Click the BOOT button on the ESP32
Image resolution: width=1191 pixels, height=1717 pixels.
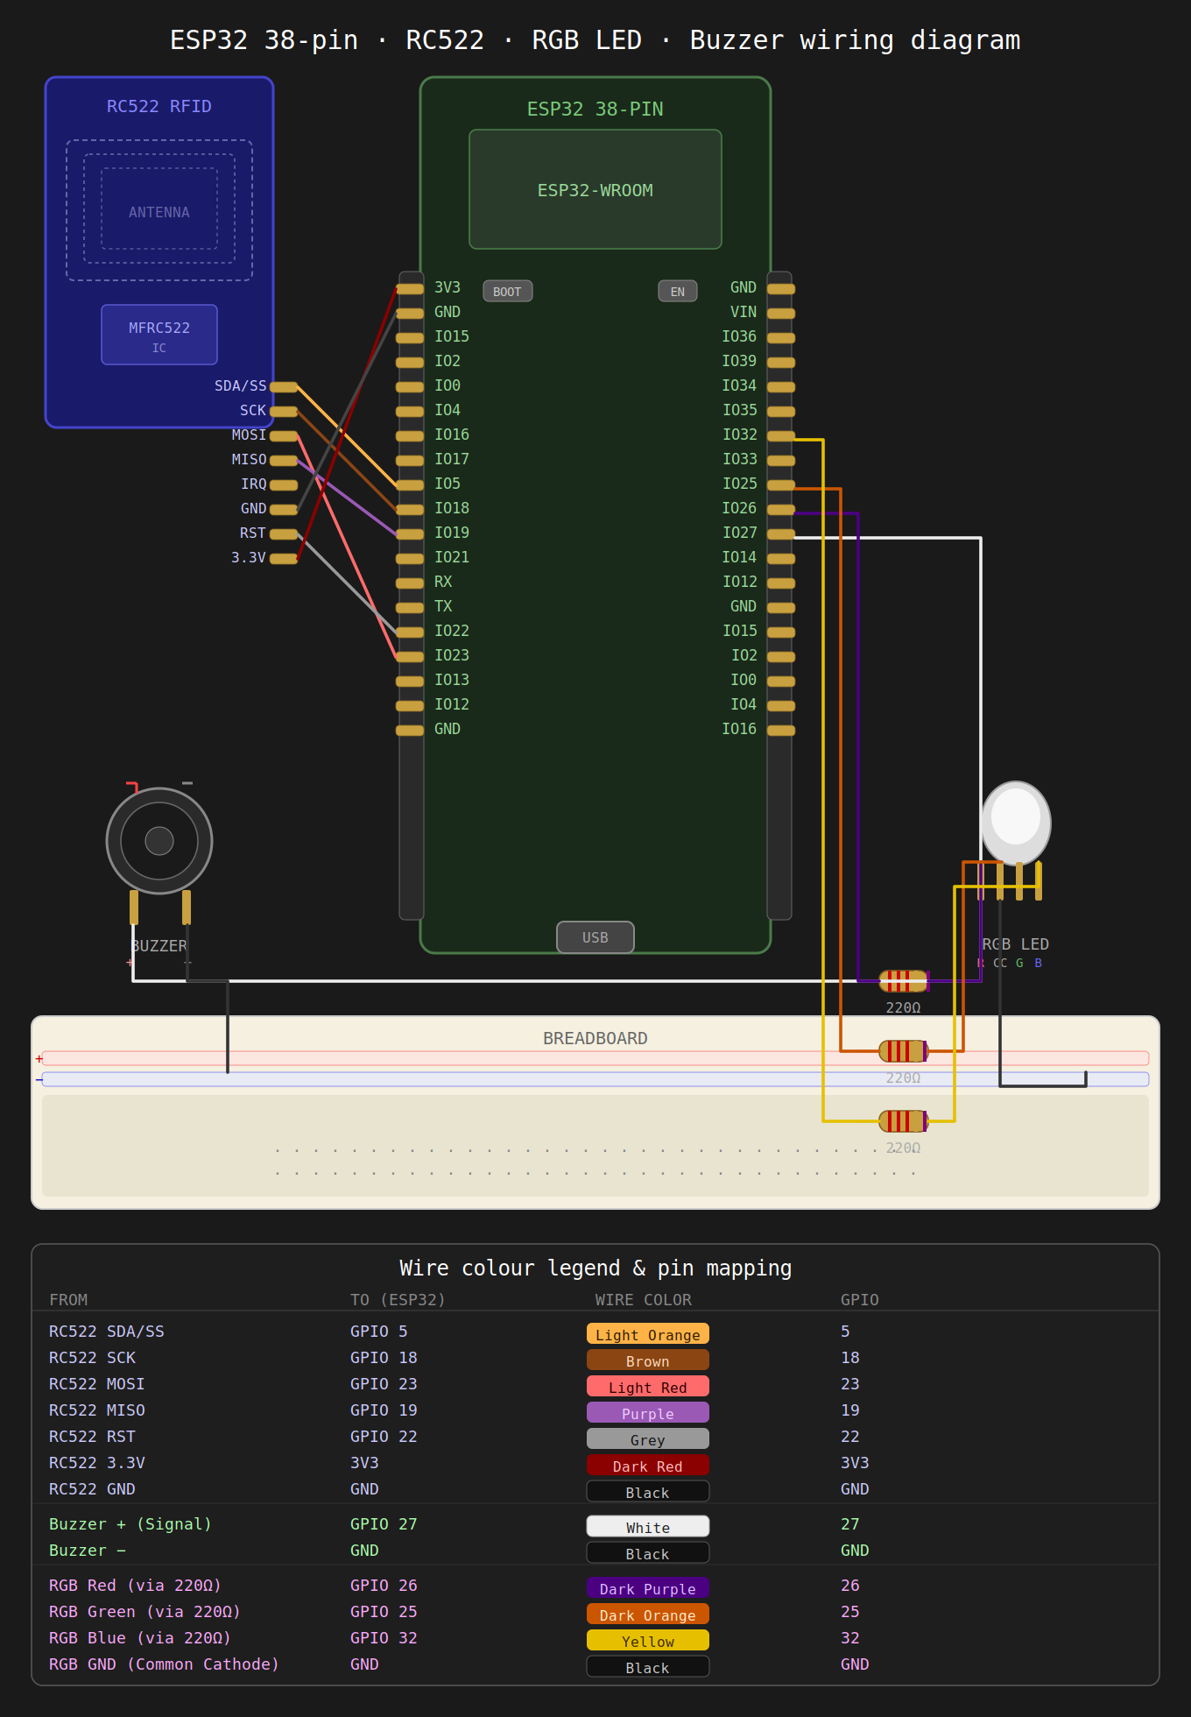(x=508, y=291)
